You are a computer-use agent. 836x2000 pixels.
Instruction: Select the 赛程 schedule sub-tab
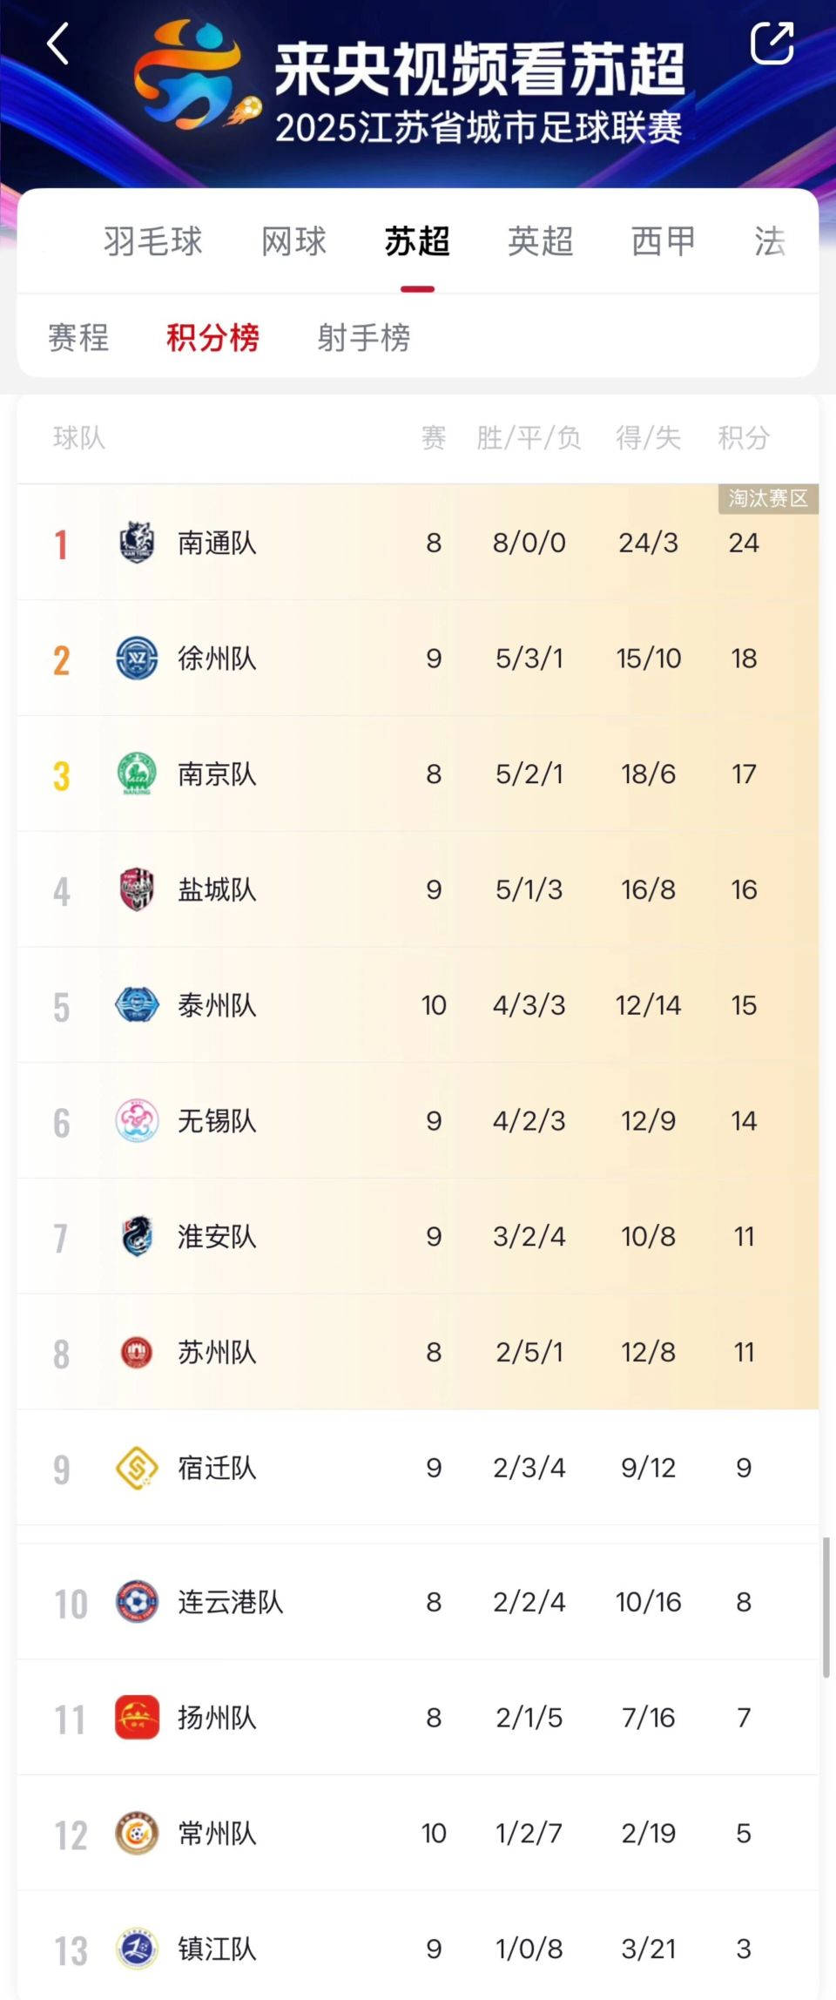coord(78,338)
